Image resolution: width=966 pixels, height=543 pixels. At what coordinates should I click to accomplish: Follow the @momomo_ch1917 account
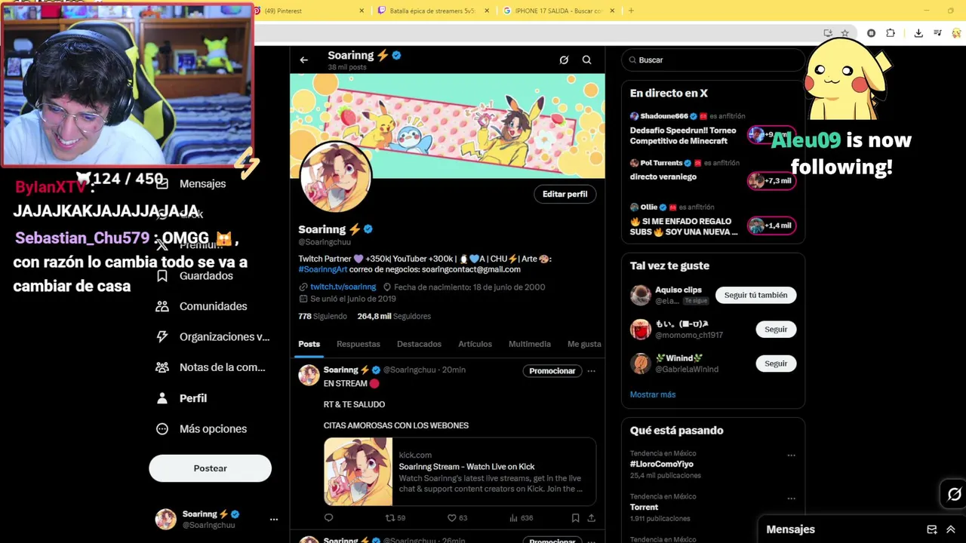776,329
